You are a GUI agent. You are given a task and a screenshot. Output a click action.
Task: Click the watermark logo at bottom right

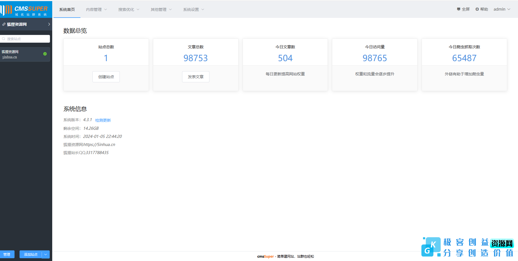(x=467, y=247)
